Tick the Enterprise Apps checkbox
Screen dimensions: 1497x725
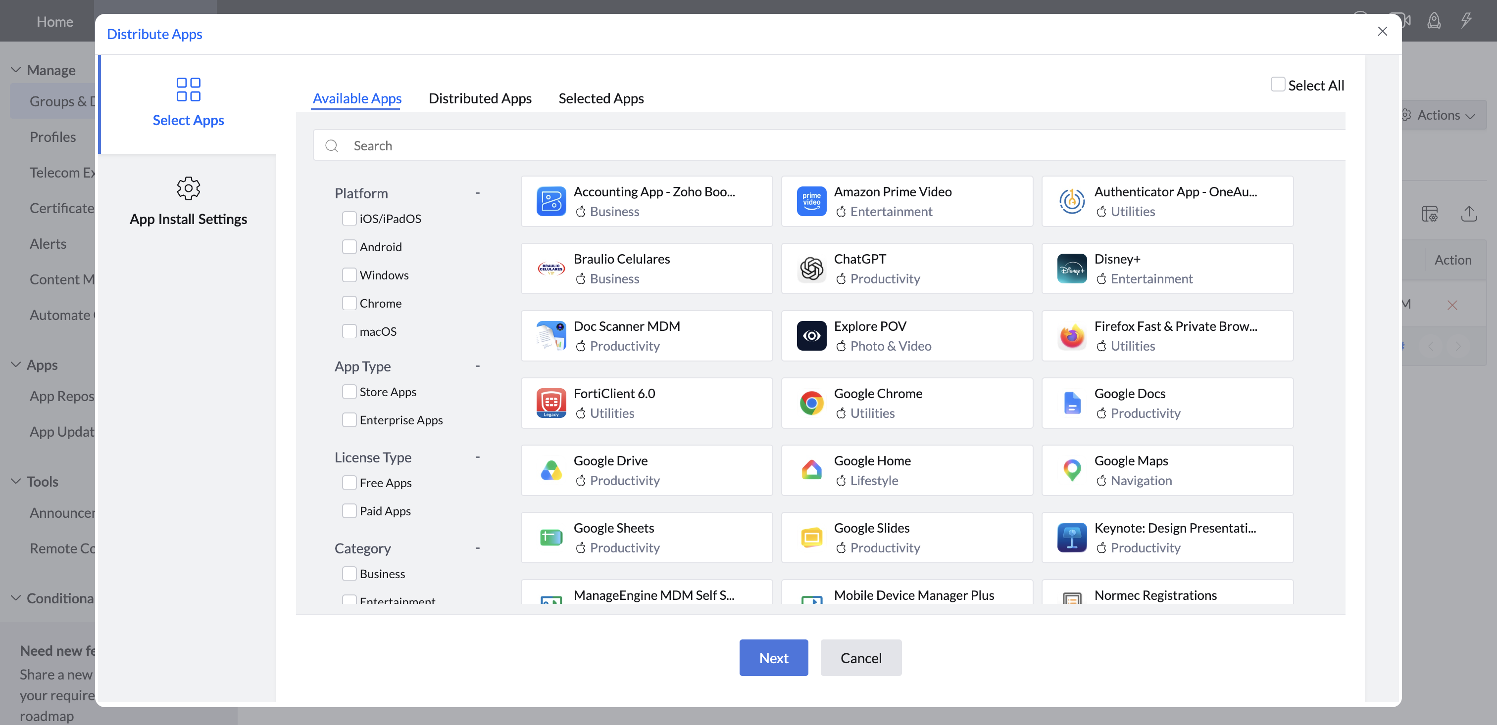349,420
